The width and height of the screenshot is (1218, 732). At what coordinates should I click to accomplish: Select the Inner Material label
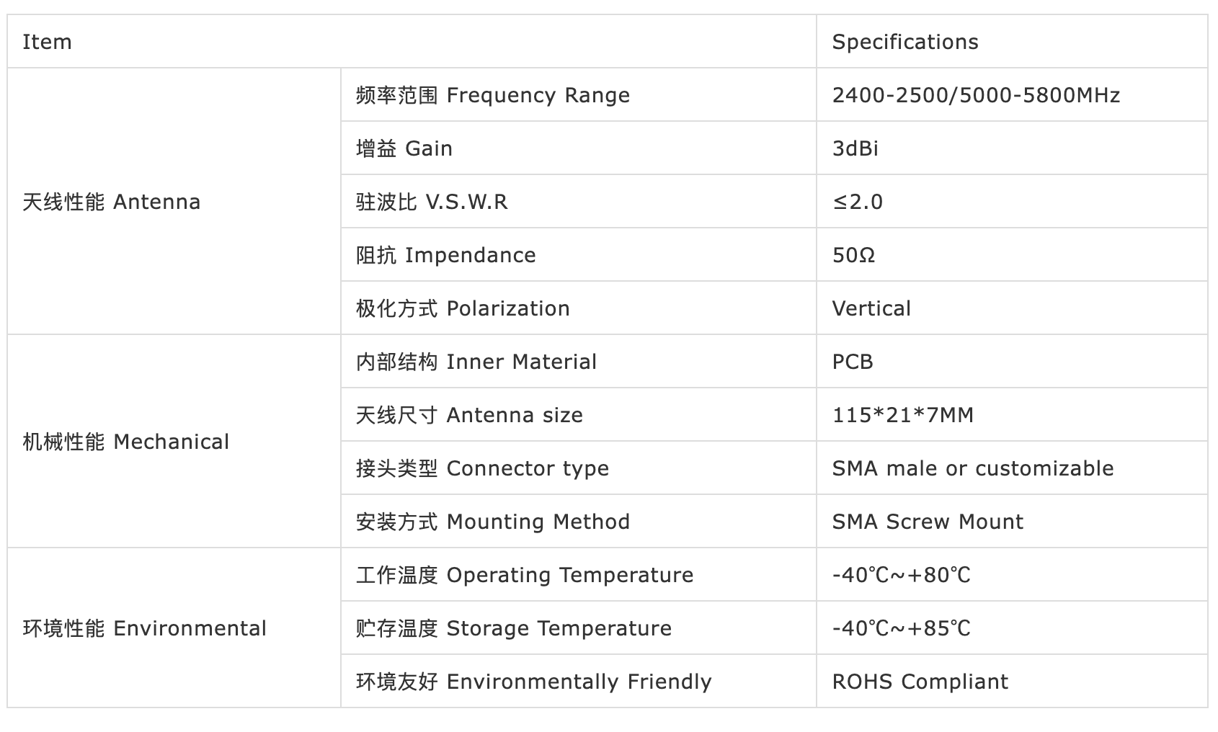pyautogui.click(x=476, y=362)
